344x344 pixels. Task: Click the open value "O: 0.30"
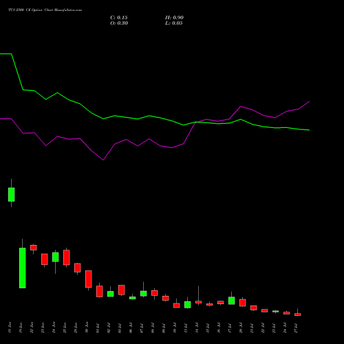point(119,23)
